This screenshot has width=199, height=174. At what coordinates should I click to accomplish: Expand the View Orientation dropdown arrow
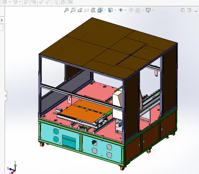click(x=105, y=10)
